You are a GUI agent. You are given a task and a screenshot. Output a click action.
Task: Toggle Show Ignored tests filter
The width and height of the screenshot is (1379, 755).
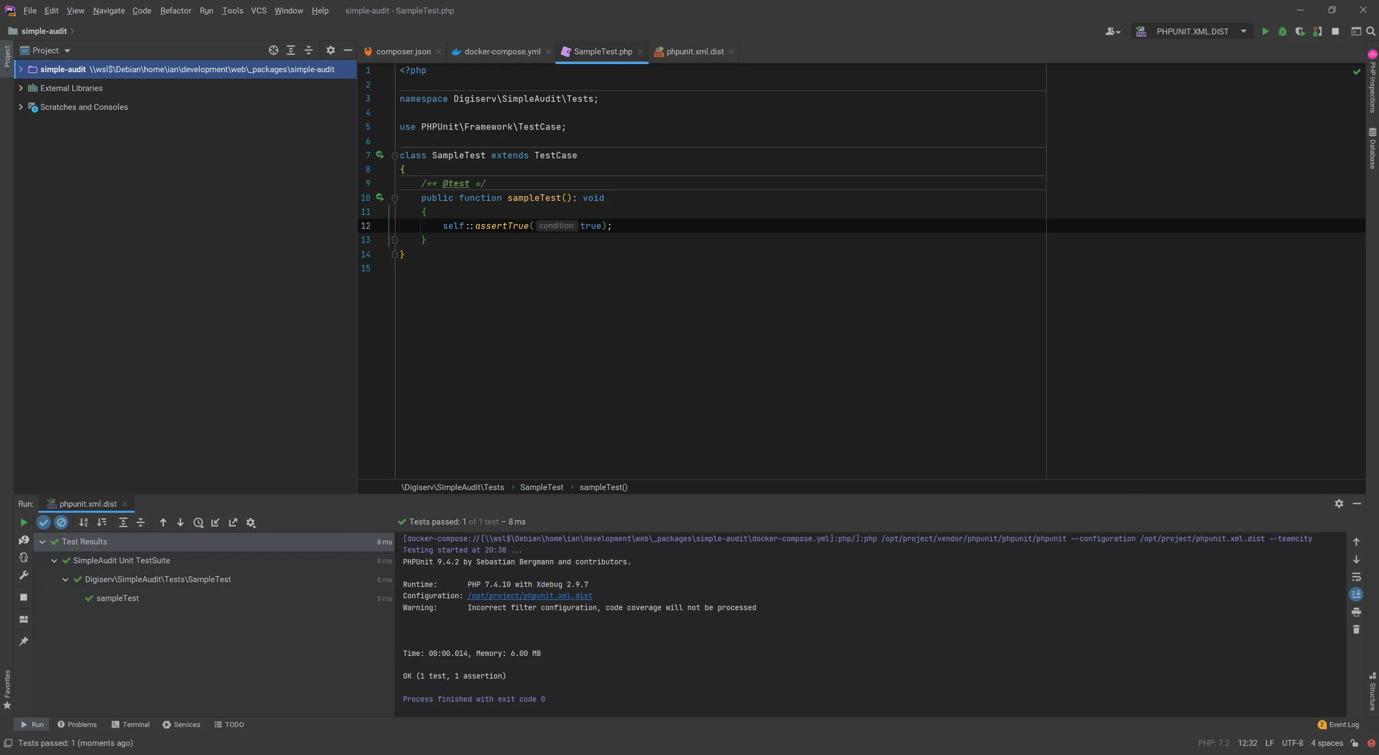pyautogui.click(x=61, y=522)
